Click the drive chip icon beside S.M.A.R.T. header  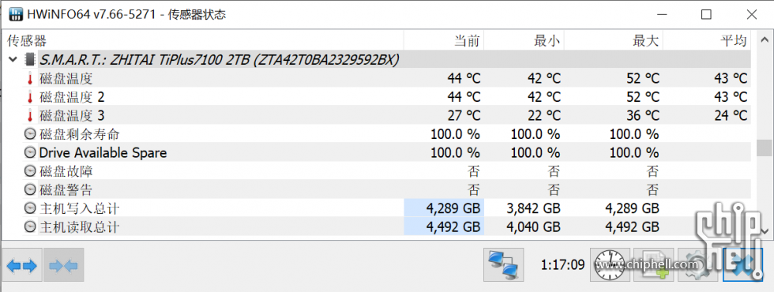point(30,60)
